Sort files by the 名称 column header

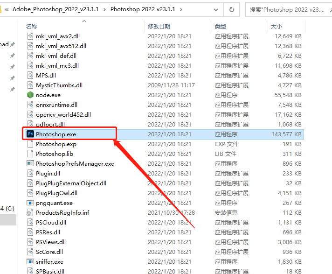[x=32, y=26]
